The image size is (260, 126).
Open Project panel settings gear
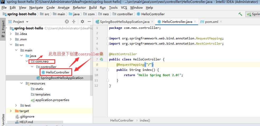coord(82,22)
